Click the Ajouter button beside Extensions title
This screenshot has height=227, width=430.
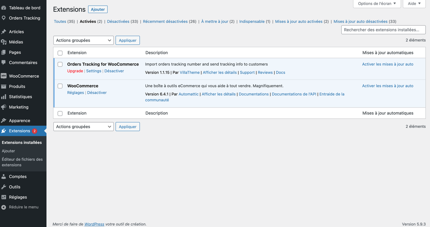98,9
